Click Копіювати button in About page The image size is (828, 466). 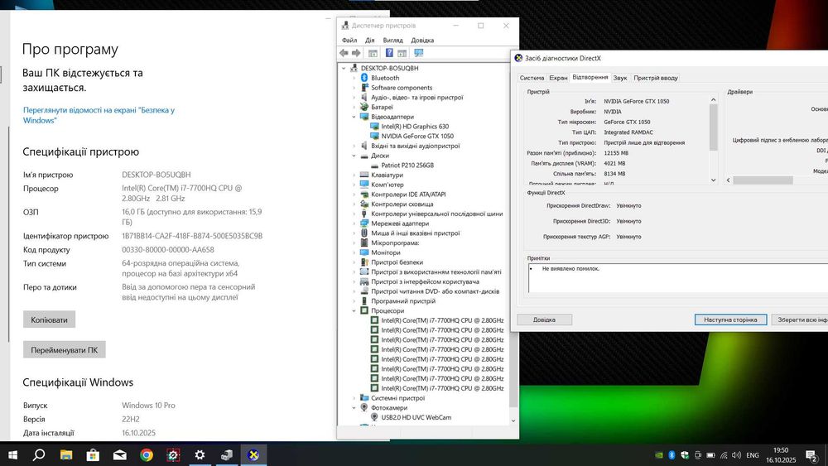[x=49, y=319]
